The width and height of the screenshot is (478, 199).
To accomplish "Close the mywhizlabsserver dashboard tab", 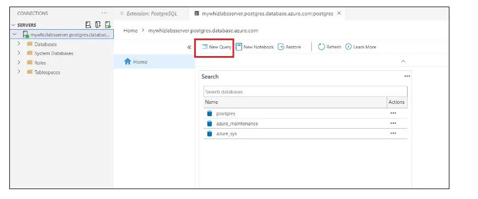I will [x=339, y=13].
